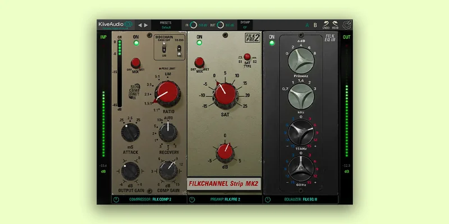
Task: Click the IN input gain knob
Action: tap(194, 25)
